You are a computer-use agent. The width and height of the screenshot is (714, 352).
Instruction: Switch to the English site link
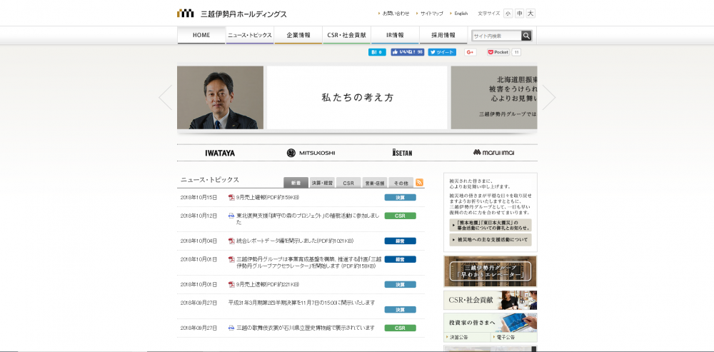pyautogui.click(x=461, y=14)
